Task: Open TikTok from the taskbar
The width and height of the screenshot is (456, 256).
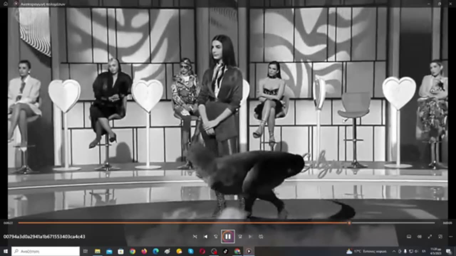Action: click(226, 251)
